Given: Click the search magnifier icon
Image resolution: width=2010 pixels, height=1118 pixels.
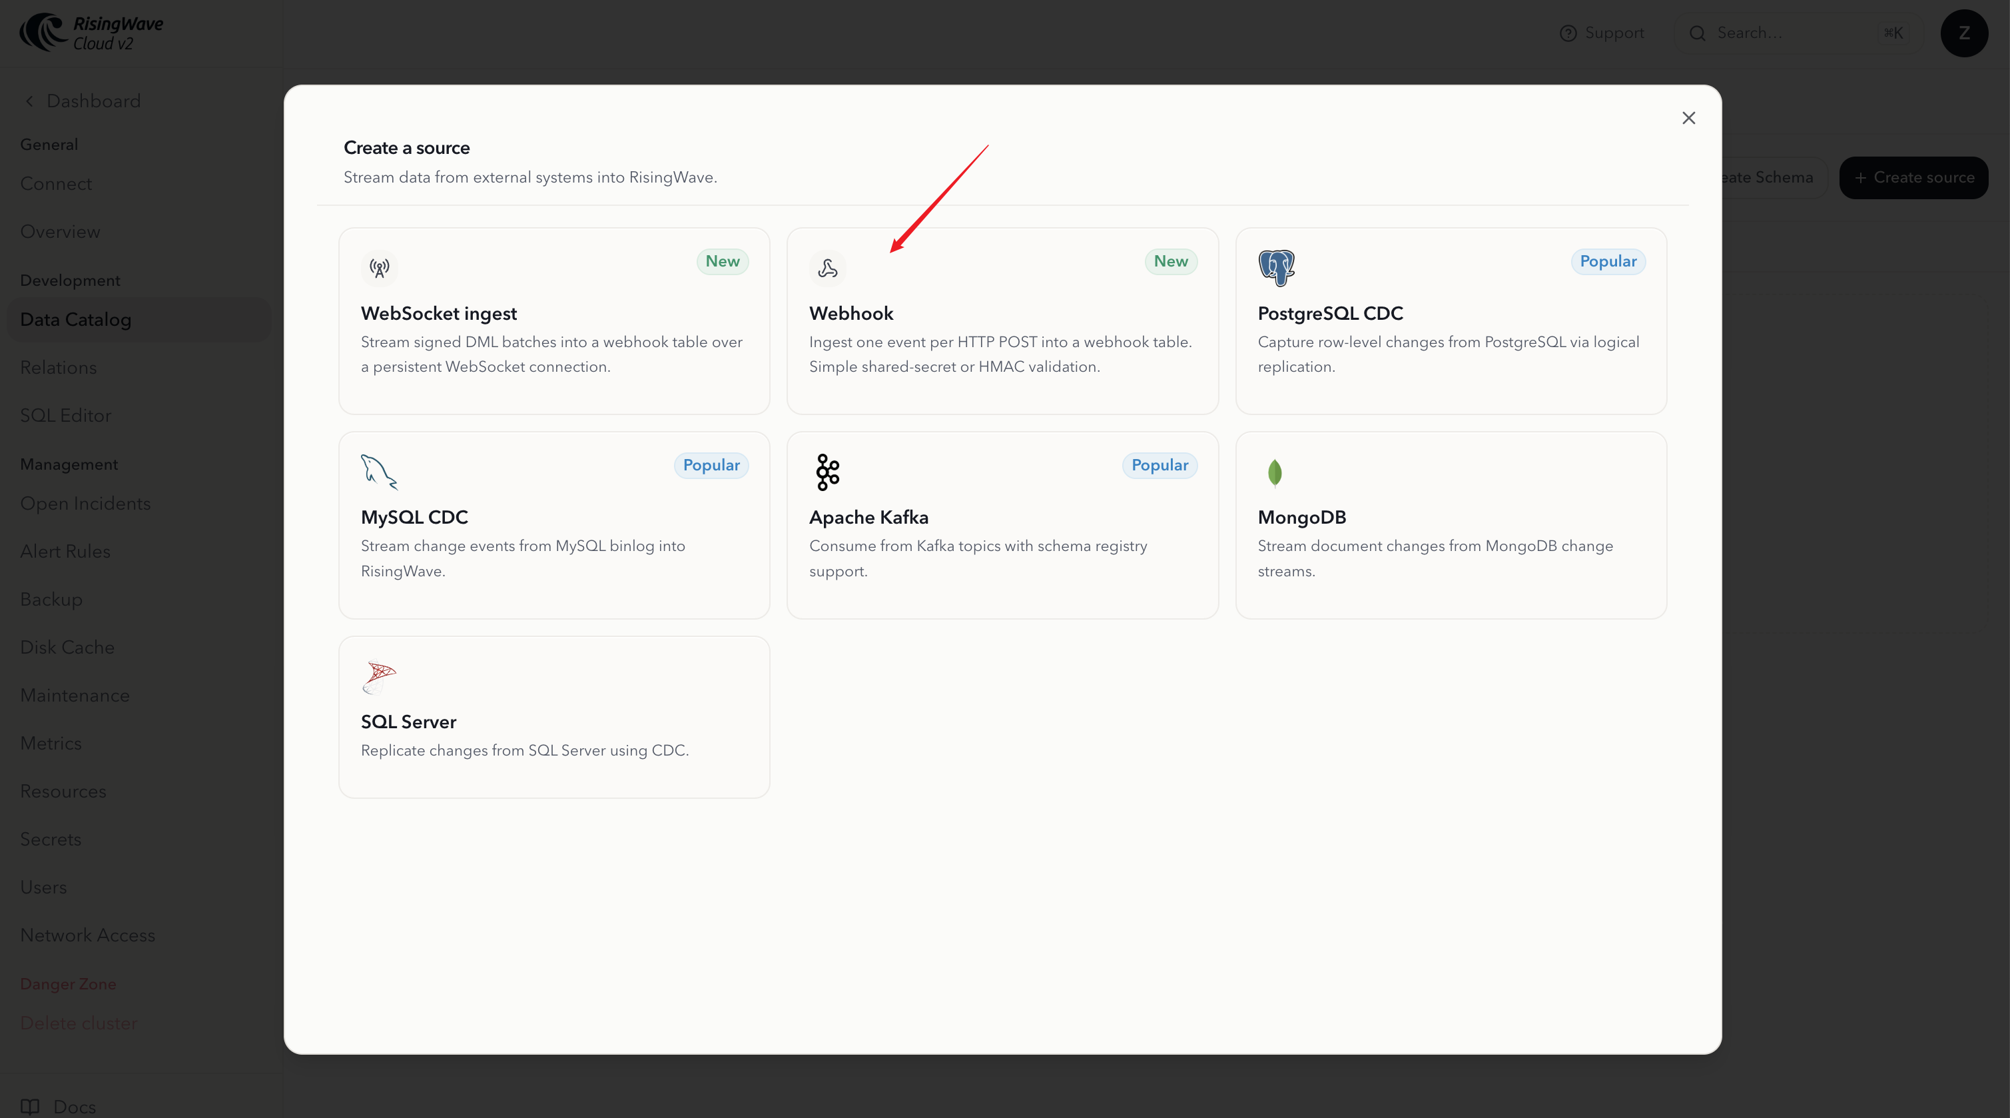Looking at the screenshot, I should tap(1697, 33).
